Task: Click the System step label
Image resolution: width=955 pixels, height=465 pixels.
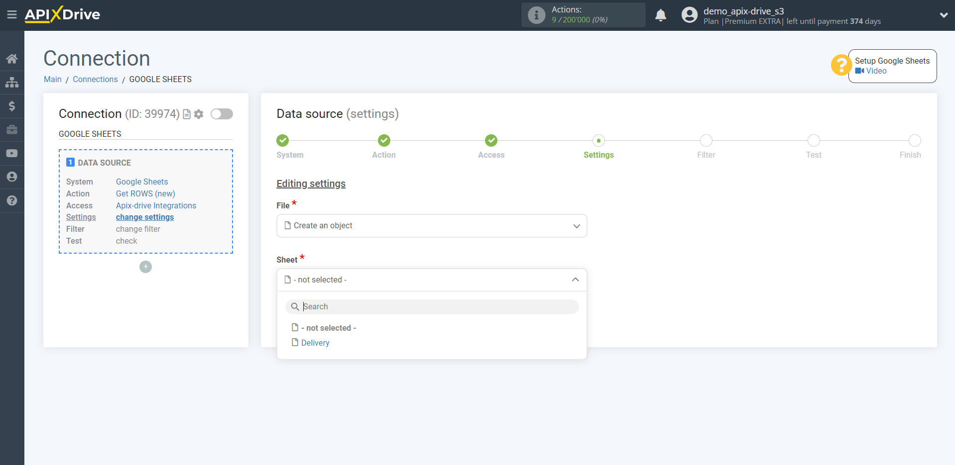Action: [290, 155]
